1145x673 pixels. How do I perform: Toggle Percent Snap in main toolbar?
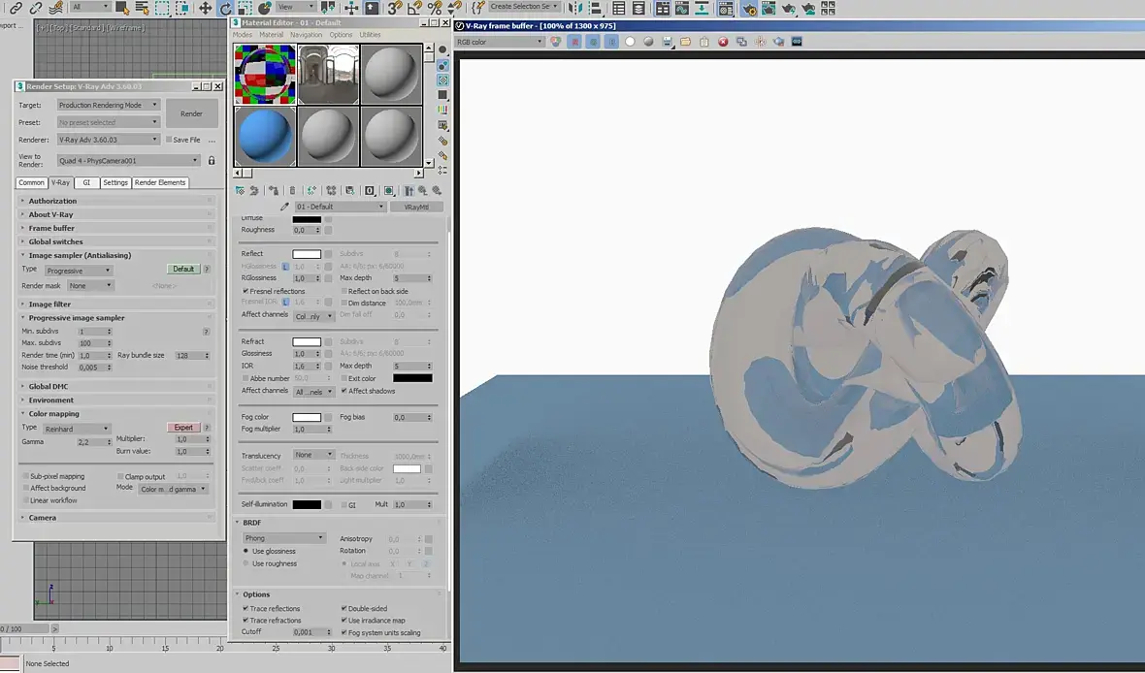click(x=435, y=8)
